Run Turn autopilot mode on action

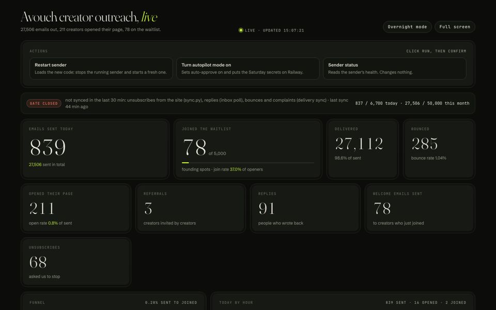pyautogui.click(x=247, y=68)
